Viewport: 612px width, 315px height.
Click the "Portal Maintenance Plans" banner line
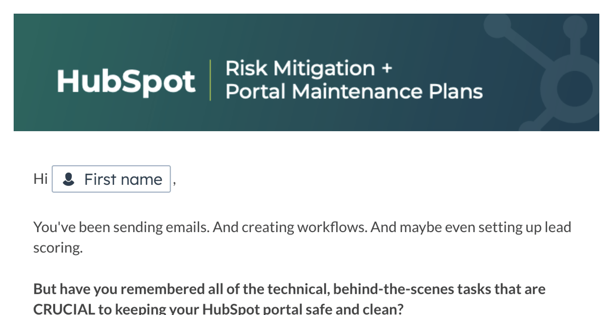coord(354,92)
